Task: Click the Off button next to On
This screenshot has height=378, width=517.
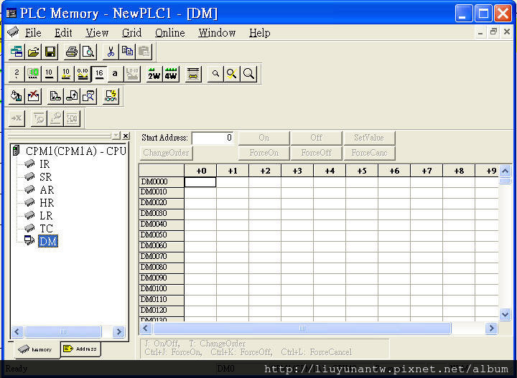Action: (x=316, y=138)
